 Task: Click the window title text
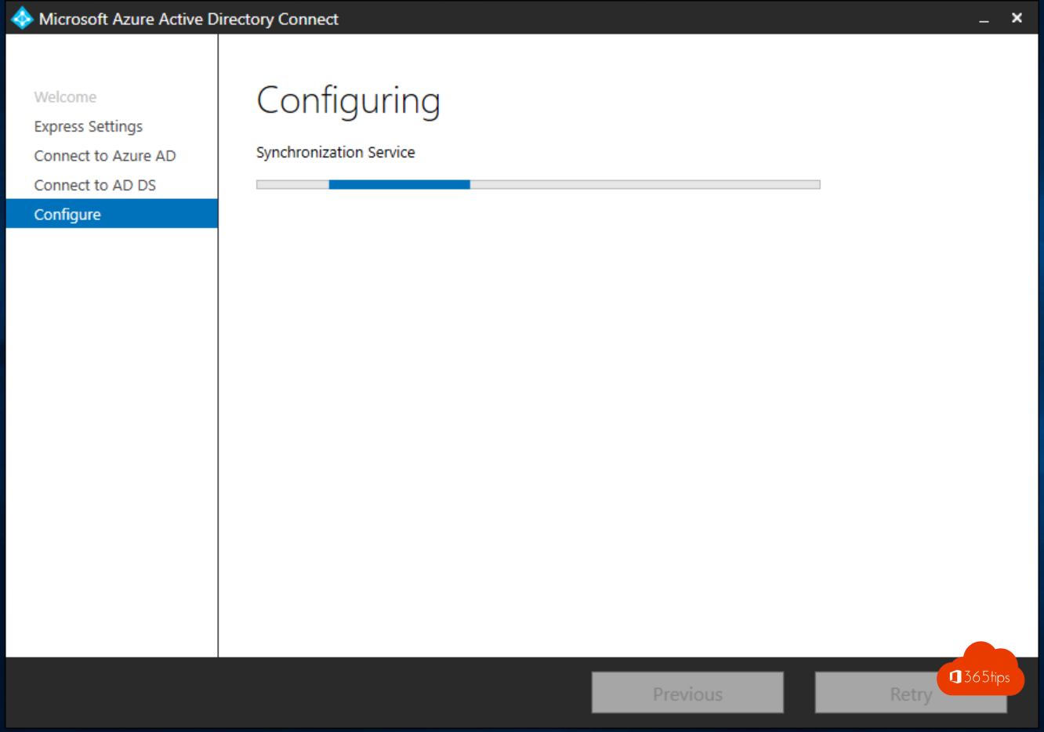[189, 19]
